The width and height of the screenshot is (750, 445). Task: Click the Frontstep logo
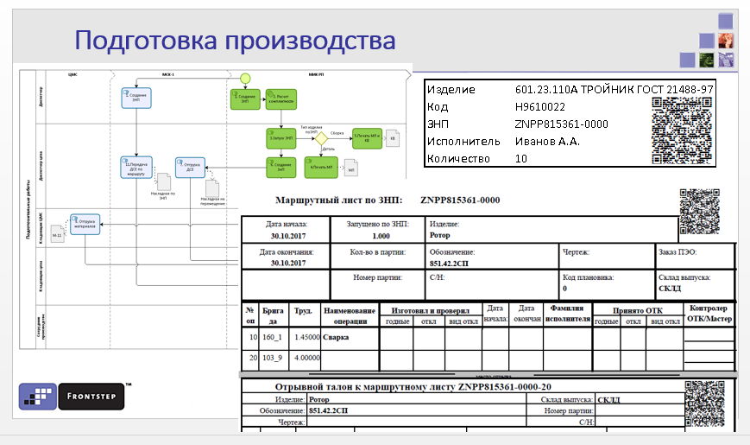[x=72, y=396]
